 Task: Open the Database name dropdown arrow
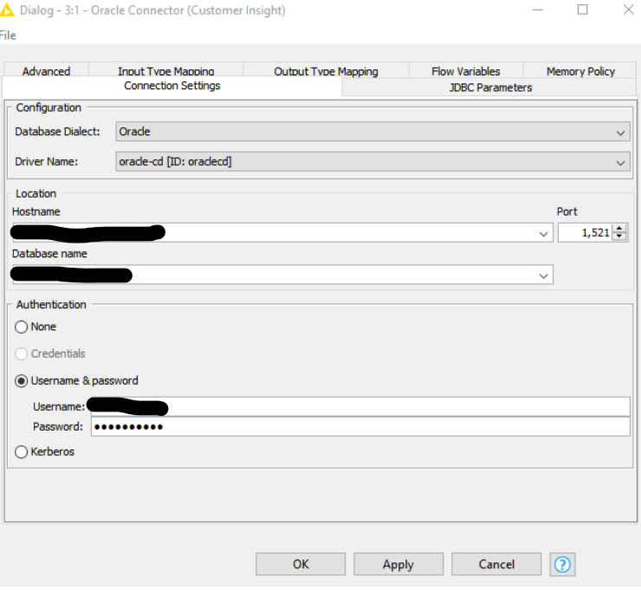(543, 276)
